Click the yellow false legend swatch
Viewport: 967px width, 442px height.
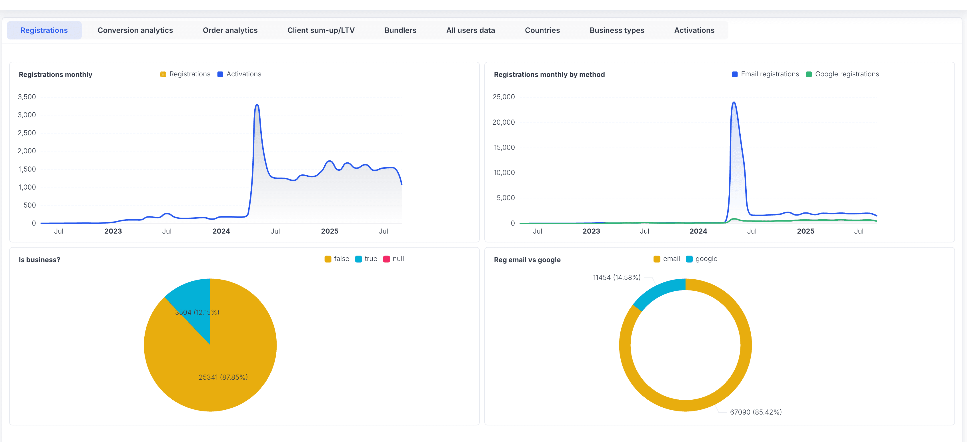[x=328, y=259]
